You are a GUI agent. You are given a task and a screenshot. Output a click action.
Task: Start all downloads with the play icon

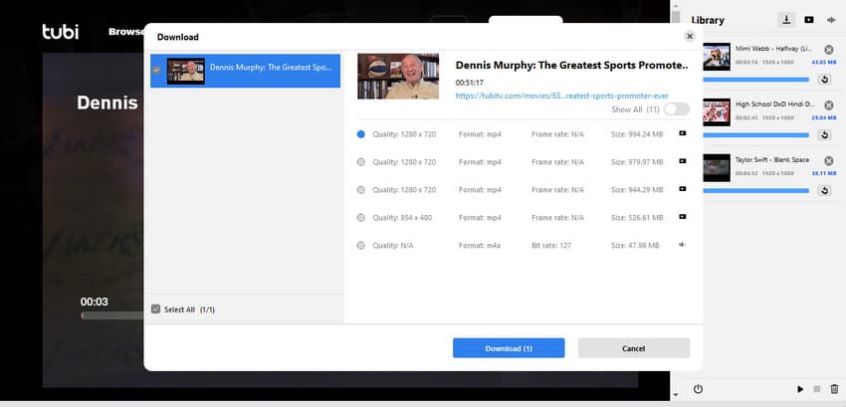[800, 388]
